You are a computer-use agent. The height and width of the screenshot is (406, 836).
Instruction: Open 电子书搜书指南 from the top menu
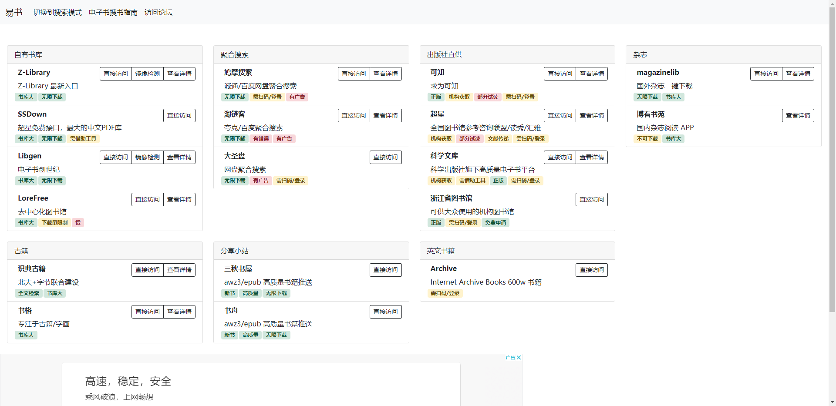[113, 12]
